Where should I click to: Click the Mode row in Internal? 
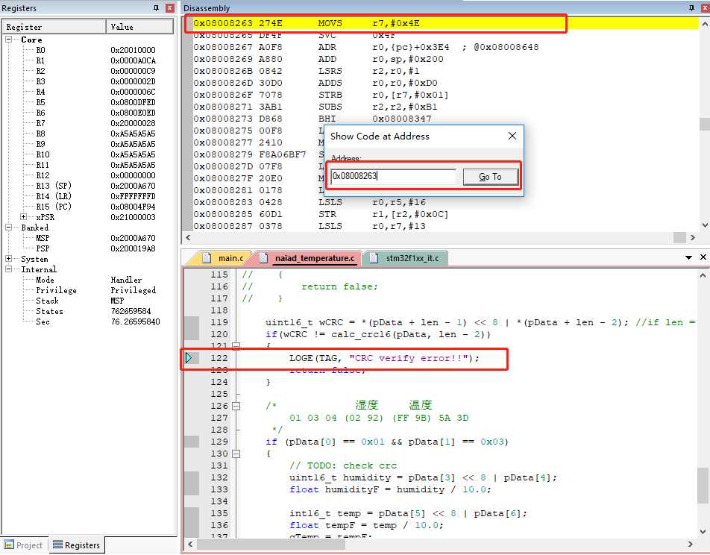tap(88, 280)
